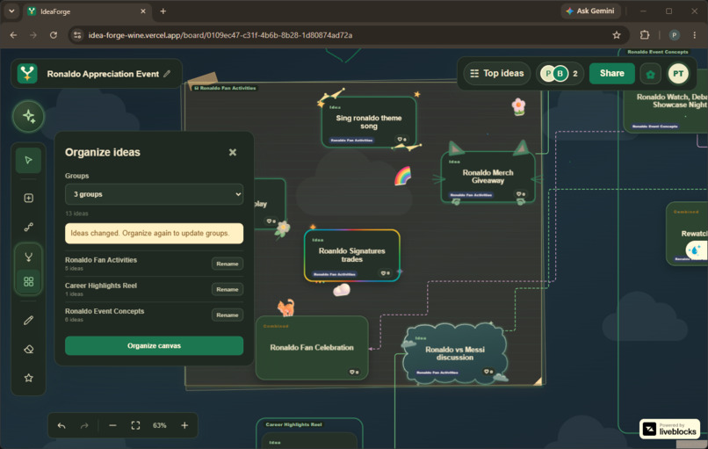The height and width of the screenshot is (449, 708).
Task: View site information icon in address bar
Action: [x=77, y=35]
